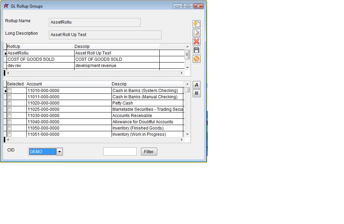Click the Edit record pencil icon
The image size is (344, 224).
[x=196, y=33]
